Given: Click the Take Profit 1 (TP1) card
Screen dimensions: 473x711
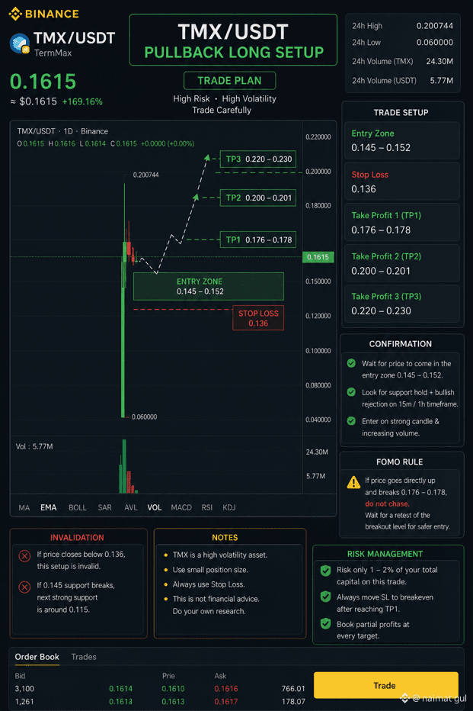Looking at the screenshot, I should pyautogui.click(x=402, y=223).
